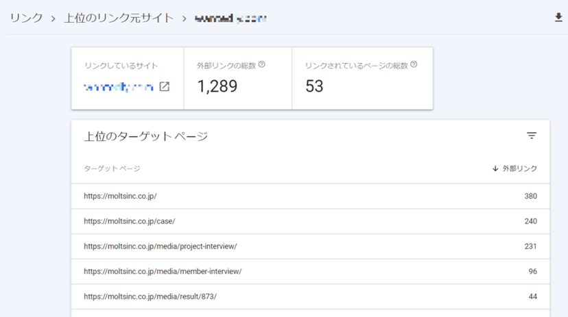The width and height of the screenshot is (568, 317).
Task: Click the 上位のターゲット ページ heading
Action: pyautogui.click(x=146, y=136)
